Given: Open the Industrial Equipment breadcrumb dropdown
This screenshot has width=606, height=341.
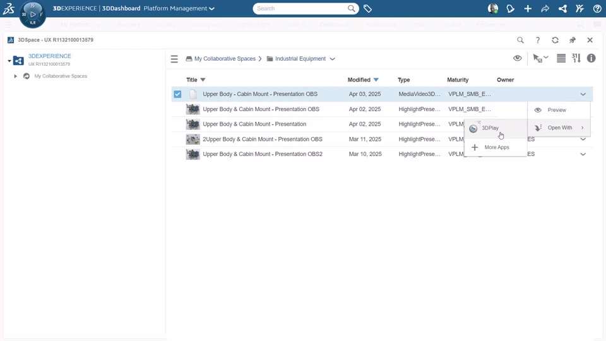Looking at the screenshot, I should (333, 59).
